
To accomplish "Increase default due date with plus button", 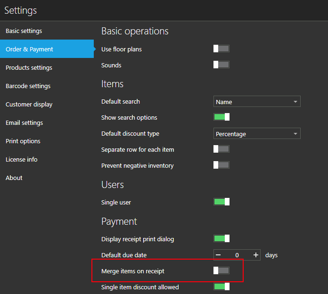I will pyautogui.click(x=255, y=255).
